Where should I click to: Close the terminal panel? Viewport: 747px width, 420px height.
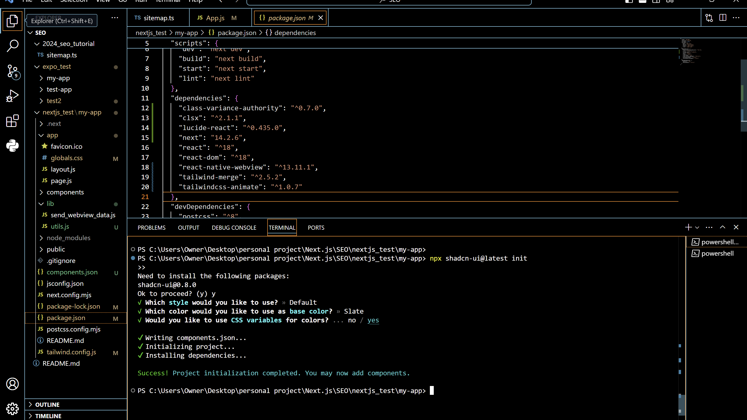(736, 227)
